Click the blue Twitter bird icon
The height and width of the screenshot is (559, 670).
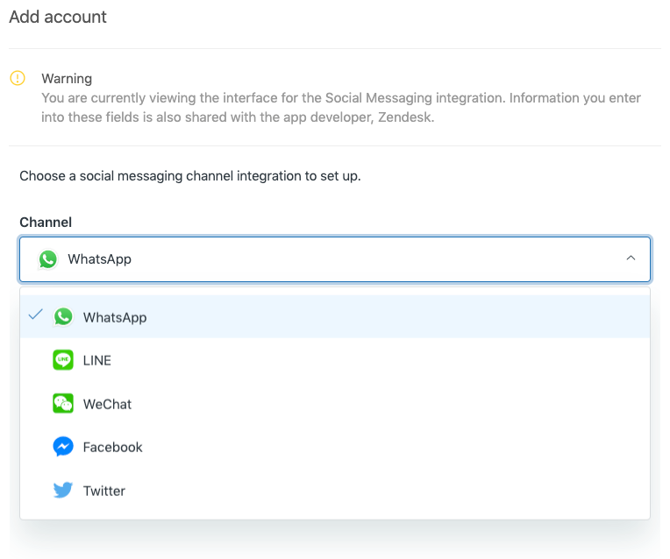coord(63,491)
